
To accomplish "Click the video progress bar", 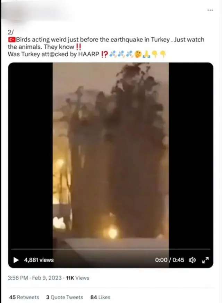I will [x=111, y=249].
